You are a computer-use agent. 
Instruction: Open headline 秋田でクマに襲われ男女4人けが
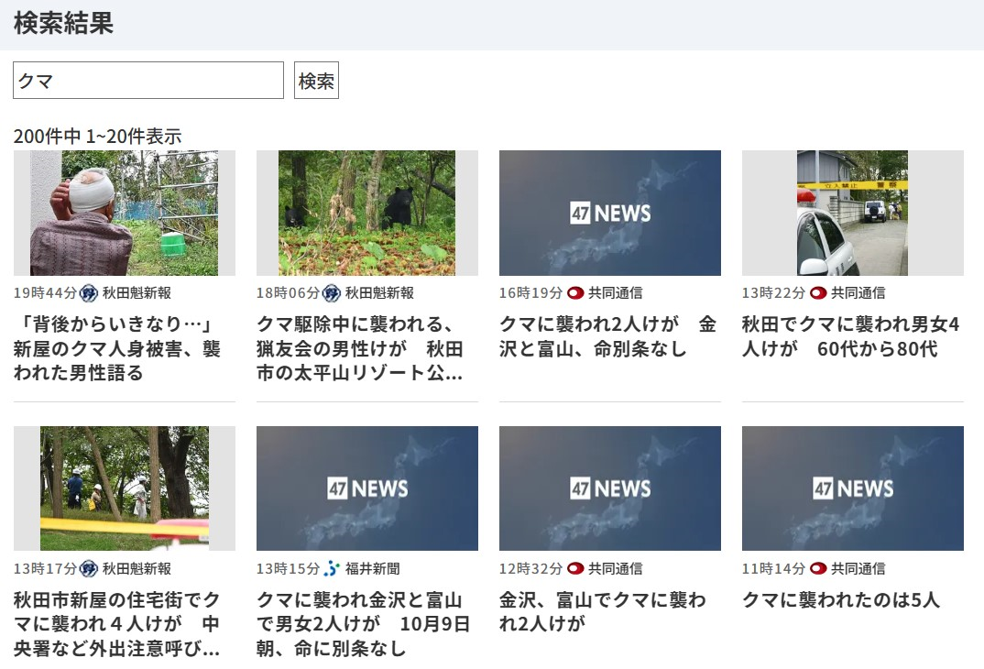tap(851, 336)
